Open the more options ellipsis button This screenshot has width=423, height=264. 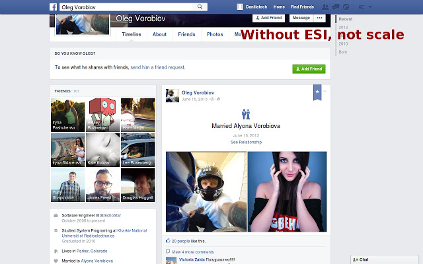319,18
